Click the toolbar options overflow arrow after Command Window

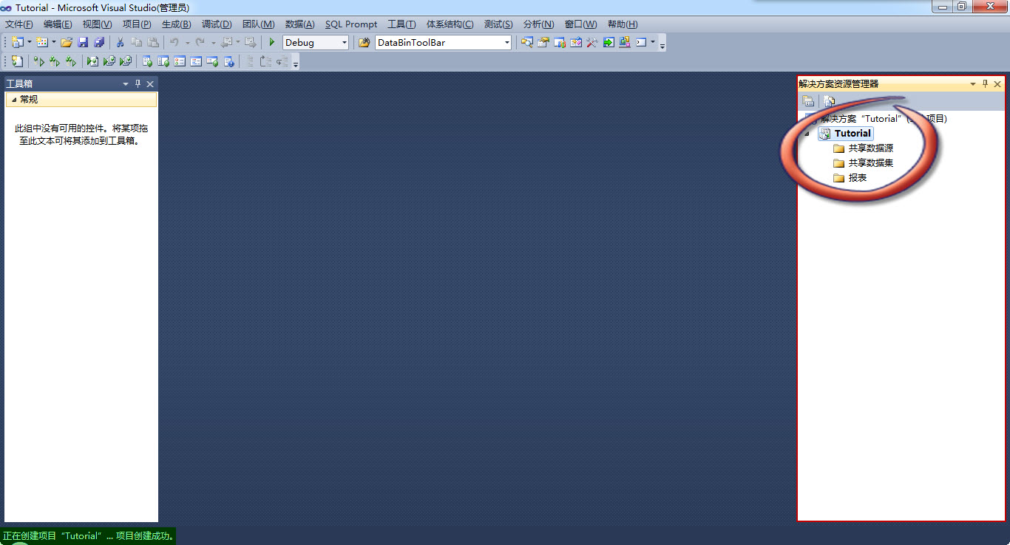click(x=662, y=45)
